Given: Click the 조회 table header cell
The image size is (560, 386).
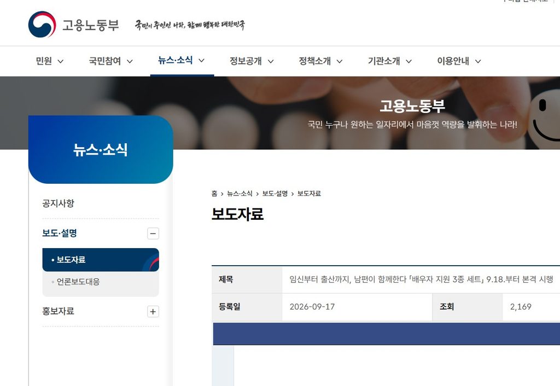Looking at the screenshot, I should click(468, 307).
